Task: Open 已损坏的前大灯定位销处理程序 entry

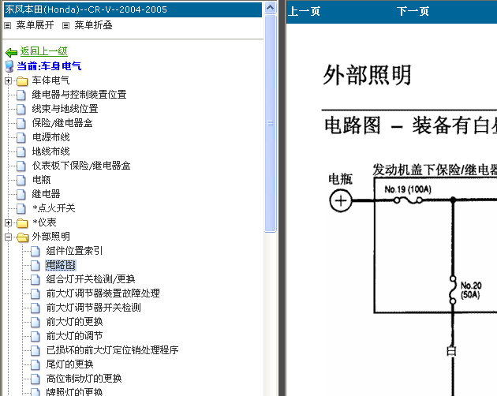Action: tap(113, 351)
